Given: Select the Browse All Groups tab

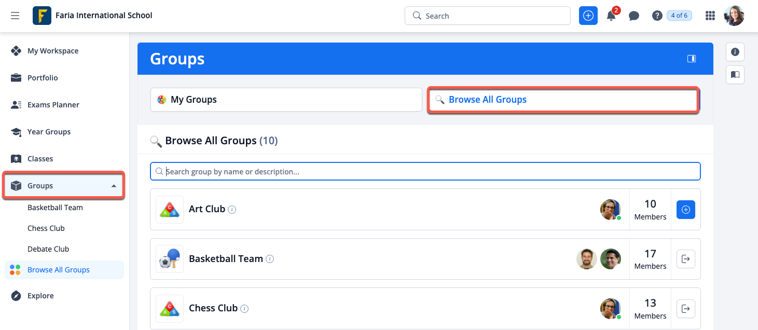Looking at the screenshot, I should (x=562, y=100).
